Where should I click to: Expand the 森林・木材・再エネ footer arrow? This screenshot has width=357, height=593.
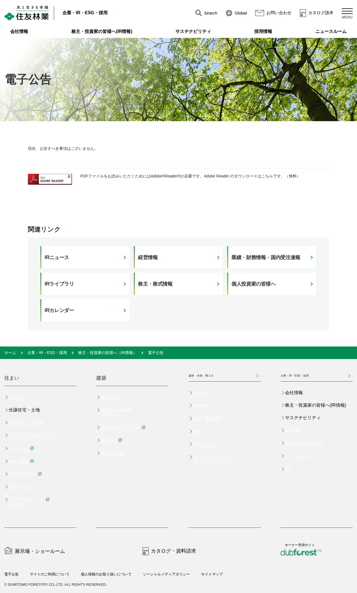257,375
